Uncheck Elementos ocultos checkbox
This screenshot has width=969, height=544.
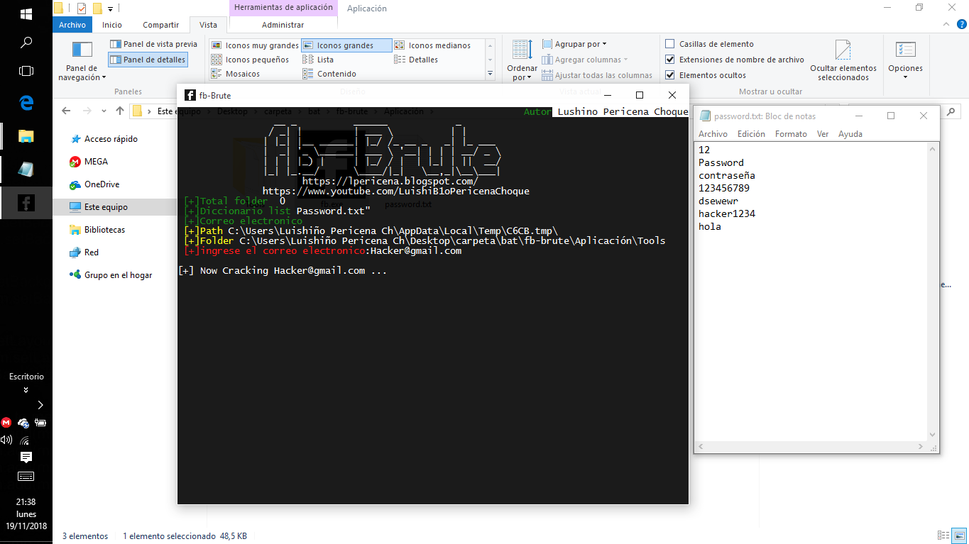669,75
